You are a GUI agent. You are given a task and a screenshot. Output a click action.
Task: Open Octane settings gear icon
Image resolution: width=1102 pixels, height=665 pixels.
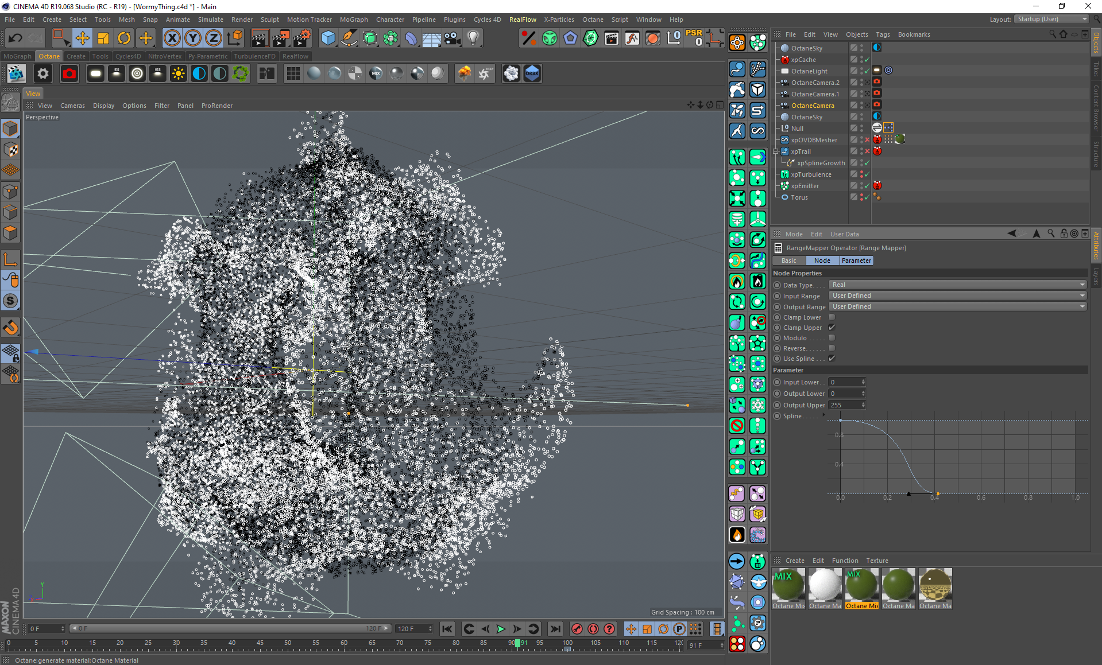tap(43, 73)
